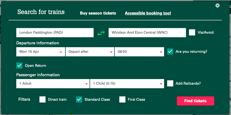Screen dimensions: 231x115
Task: Open the Accessible booking tool link
Action: (148, 13)
